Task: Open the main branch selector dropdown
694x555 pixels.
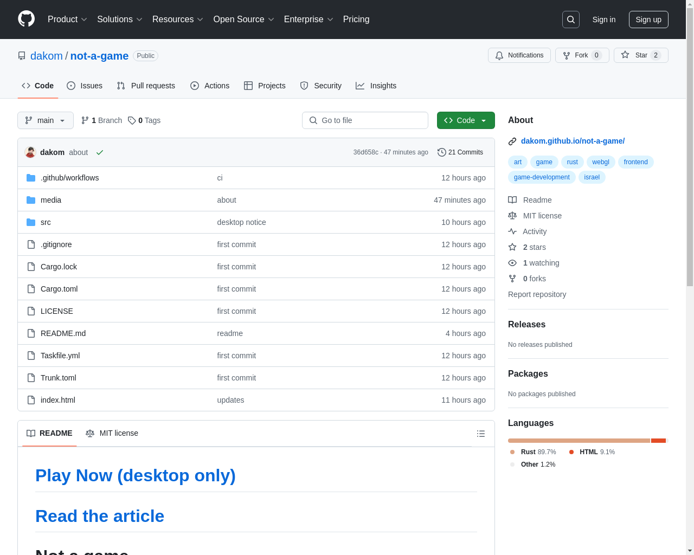Action: tap(46, 120)
